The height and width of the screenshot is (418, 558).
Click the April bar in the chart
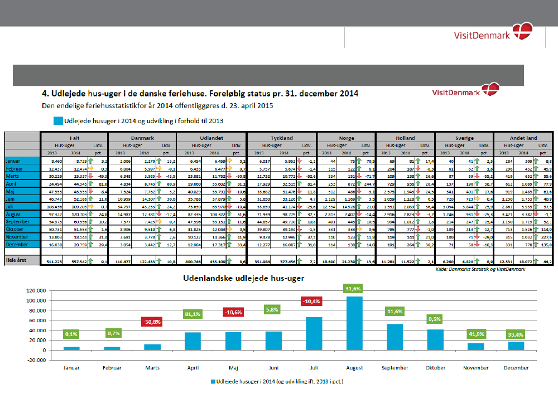tap(193, 342)
